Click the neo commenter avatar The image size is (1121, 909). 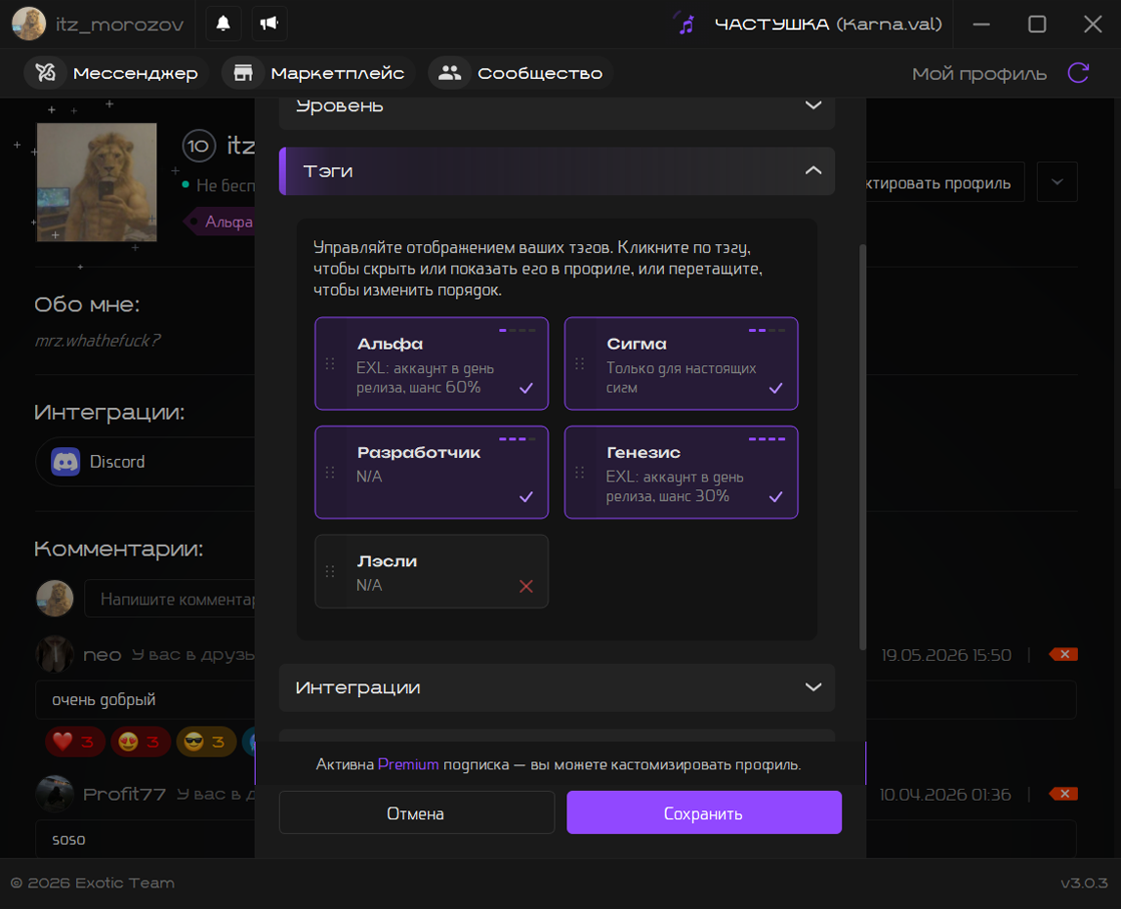tap(55, 654)
